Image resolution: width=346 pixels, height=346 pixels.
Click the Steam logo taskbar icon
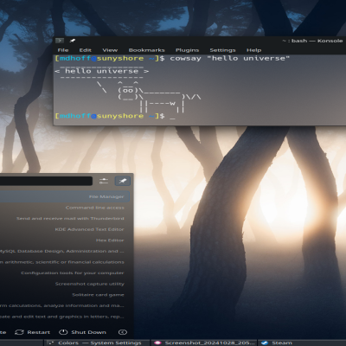point(265,343)
